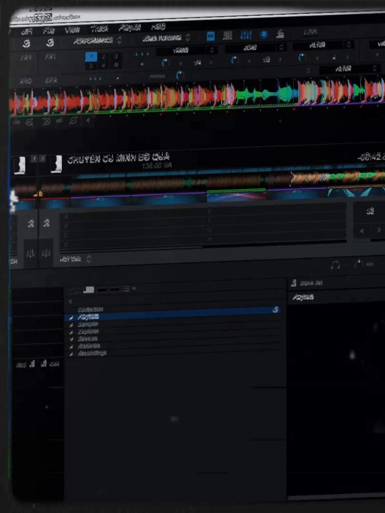The image size is (385, 513).
Task: Click the remaining time display -00:42
Action: [x=371, y=157]
